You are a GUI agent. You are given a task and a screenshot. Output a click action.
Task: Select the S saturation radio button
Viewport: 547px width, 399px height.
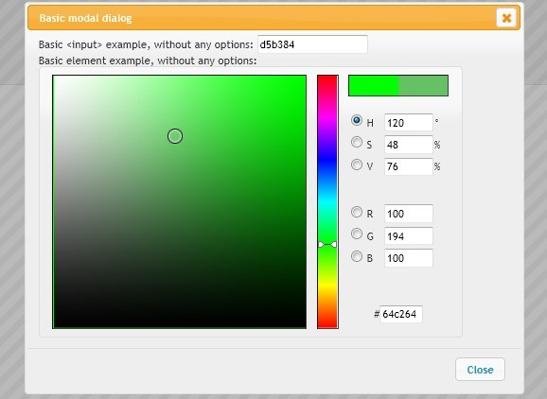(x=357, y=142)
